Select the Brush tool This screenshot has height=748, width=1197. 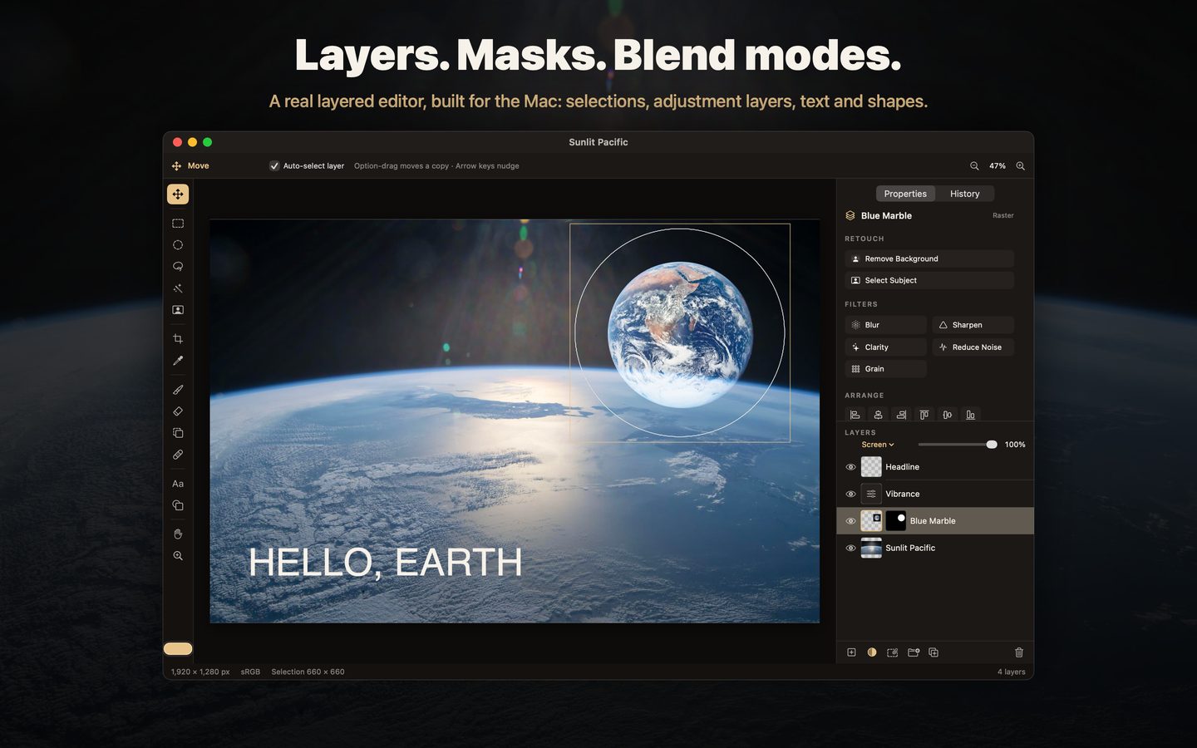(178, 390)
